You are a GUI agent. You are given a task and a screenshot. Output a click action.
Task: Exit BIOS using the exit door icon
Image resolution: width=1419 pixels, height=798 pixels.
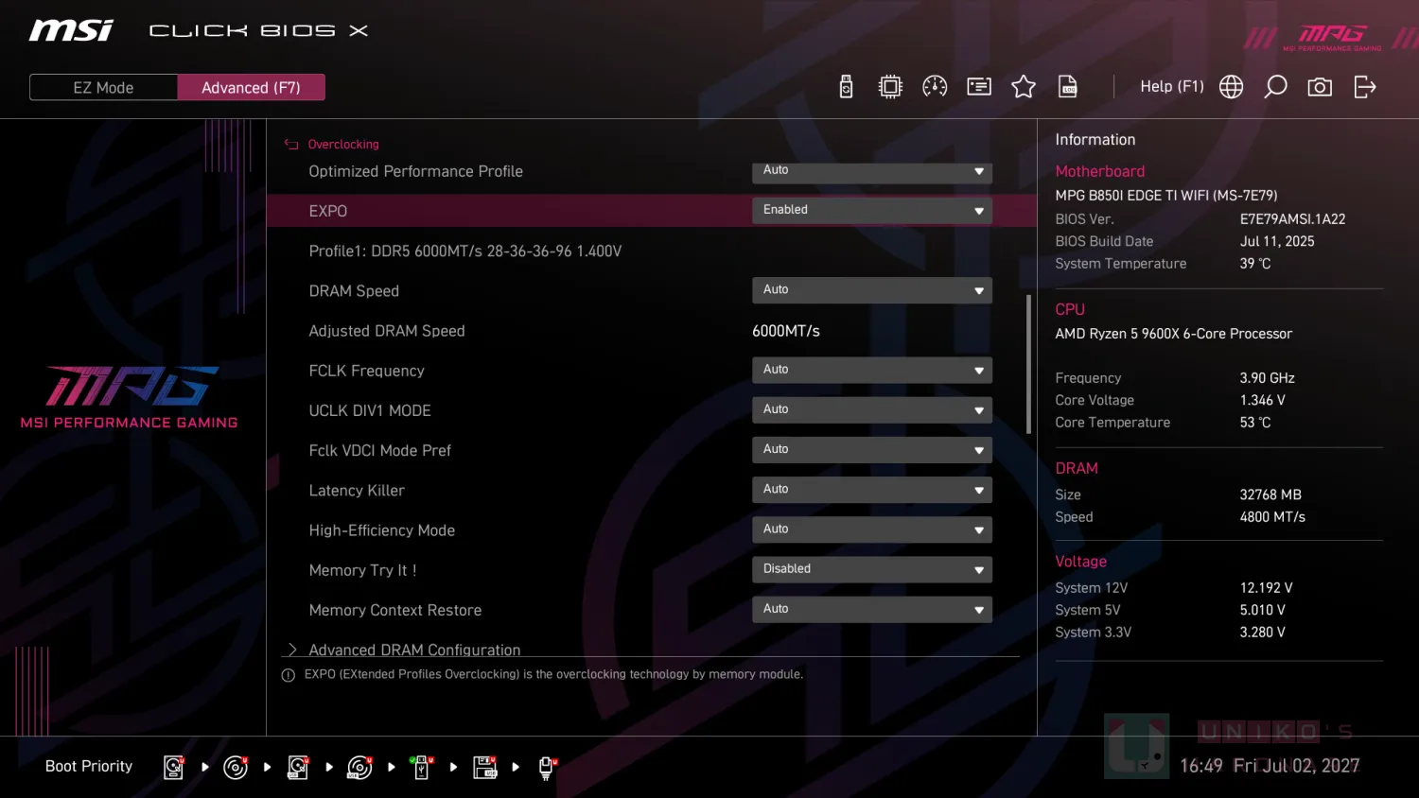[1365, 87]
